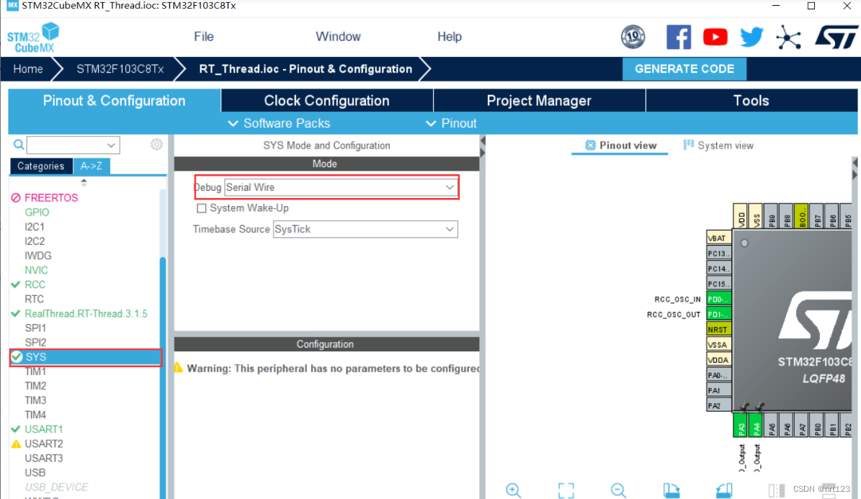Select the Pinout view tab
The image size is (861, 499).
pos(620,145)
